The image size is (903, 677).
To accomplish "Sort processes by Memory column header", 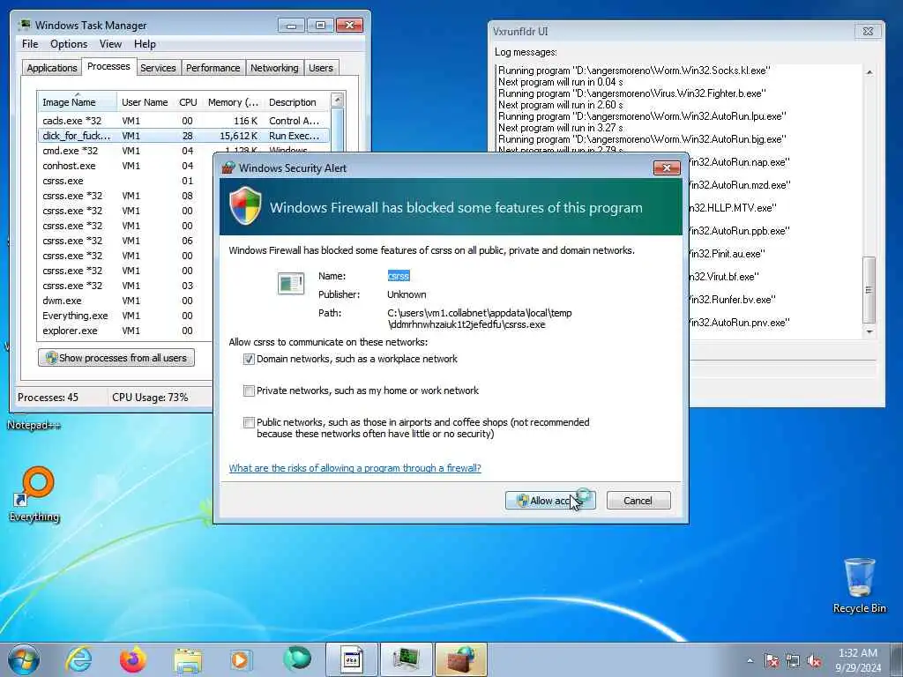I will [x=233, y=102].
